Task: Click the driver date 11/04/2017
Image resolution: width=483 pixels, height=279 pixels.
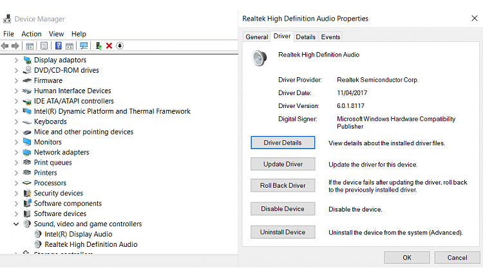Action: tap(352, 93)
